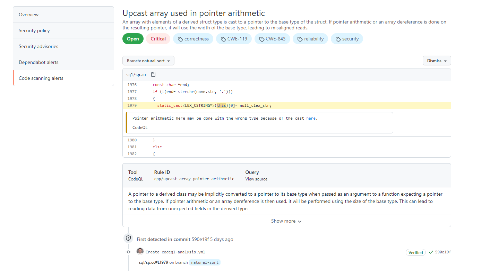The width and height of the screenshot is (490, 280).
Task: Expand rule description with Show more
Action: [x=286, y=221]
